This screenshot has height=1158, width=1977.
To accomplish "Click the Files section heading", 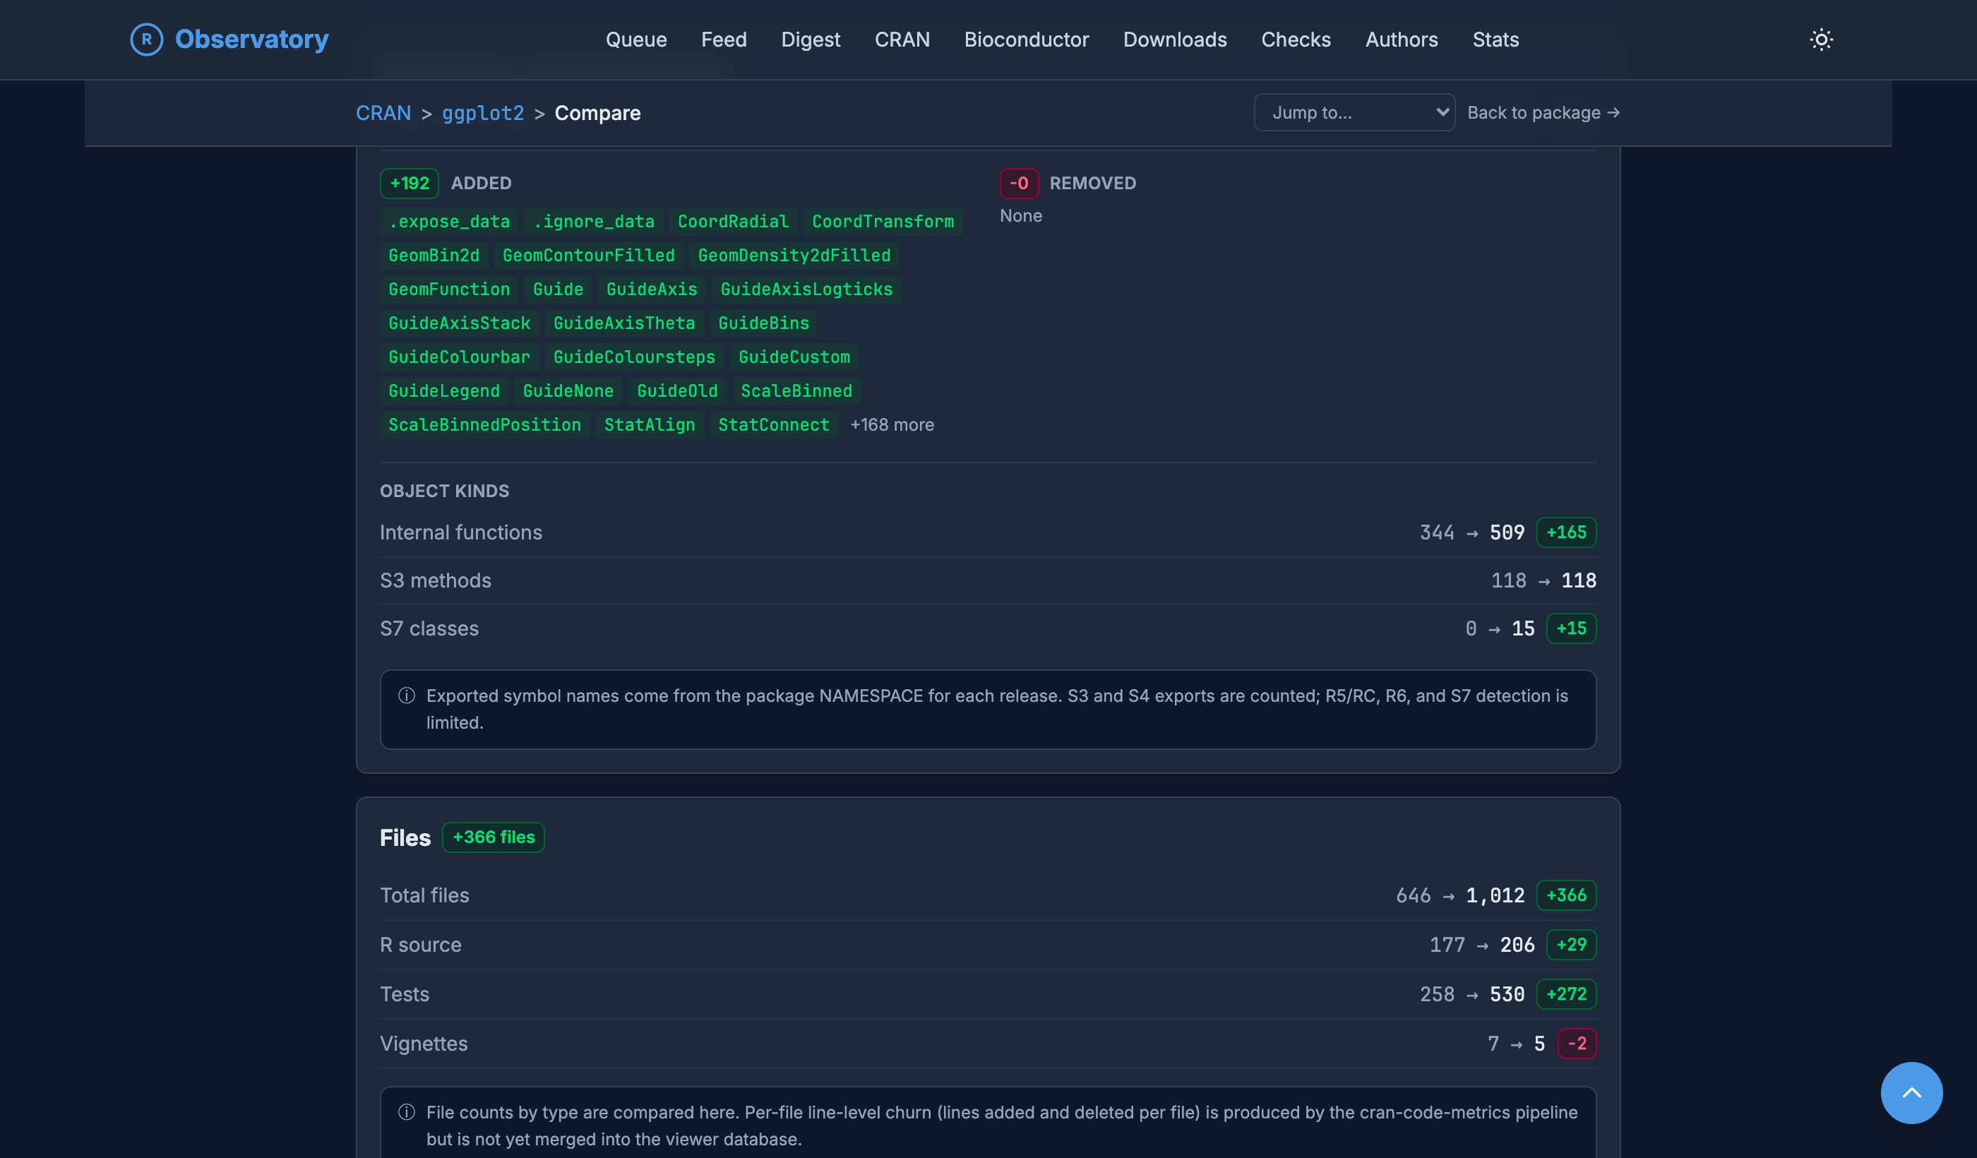I will (405, 838).
